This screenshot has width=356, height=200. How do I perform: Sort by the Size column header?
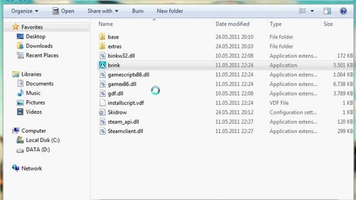point(328,24)
